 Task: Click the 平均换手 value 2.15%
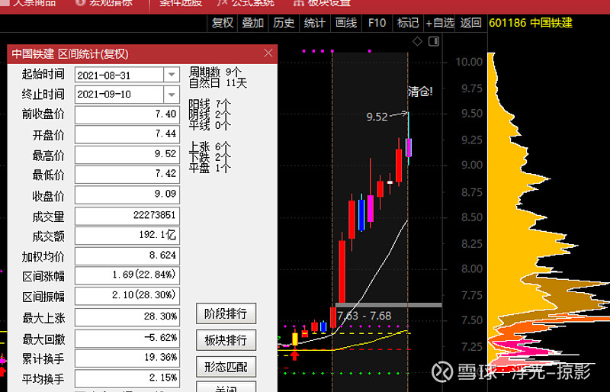click(127, 378)
